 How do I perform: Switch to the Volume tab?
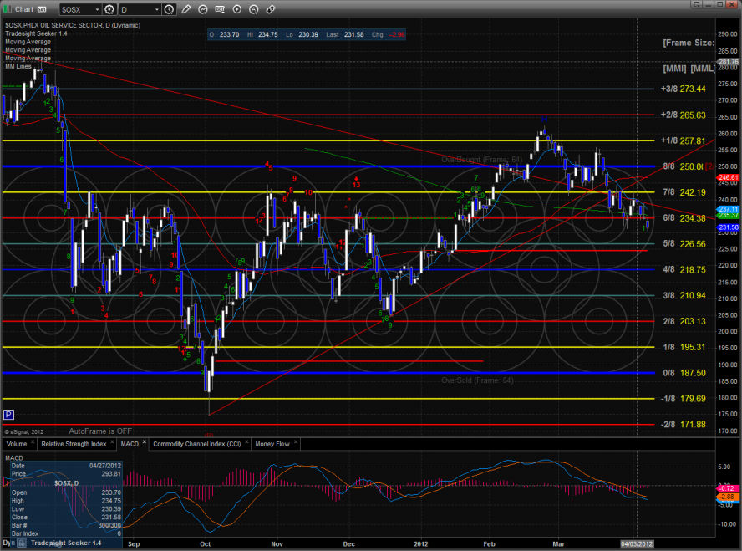[16, 443]
